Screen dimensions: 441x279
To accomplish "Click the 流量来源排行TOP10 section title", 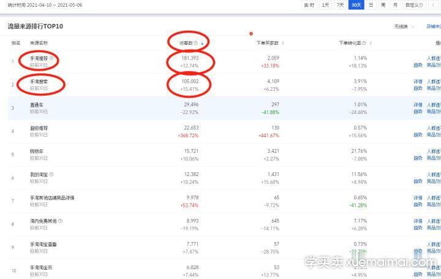I will (x=36, y=26).
